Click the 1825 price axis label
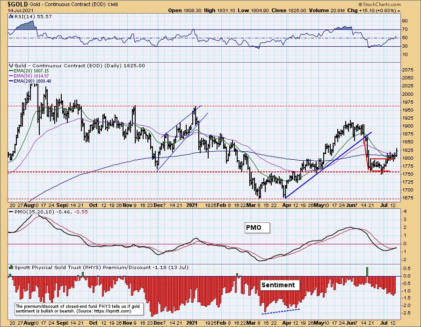This screenshot has height=327, width=421. [407, 150]
